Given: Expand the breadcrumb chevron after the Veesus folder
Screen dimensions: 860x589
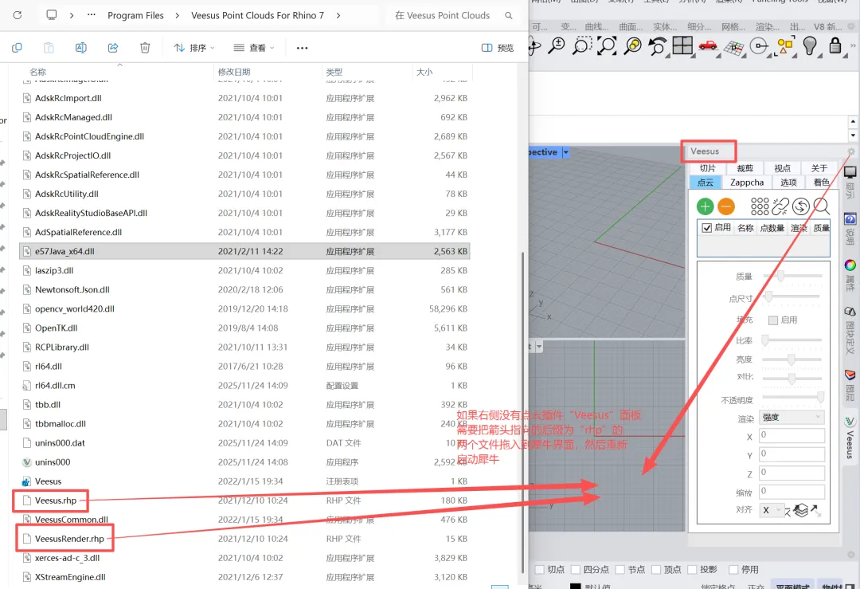Looking at the screenshot, I should click(338, 15).
